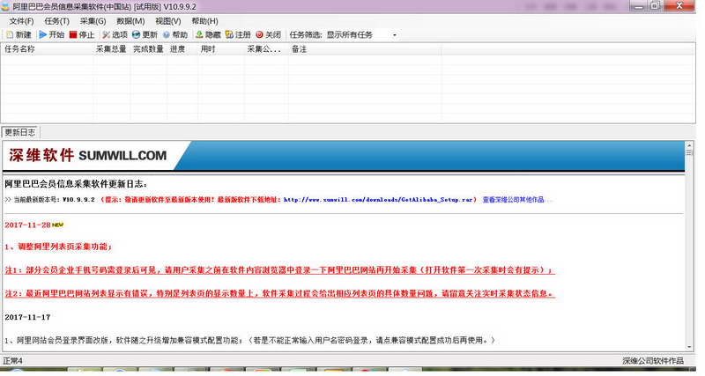705x376 pixels.
Task: Click the 当前最新版本号 V10.9.9.2 text
Action: pos(54,200)
